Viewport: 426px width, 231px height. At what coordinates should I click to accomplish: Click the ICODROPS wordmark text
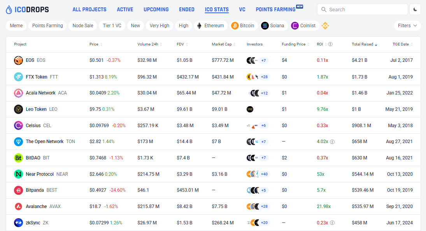click(32, 10)
